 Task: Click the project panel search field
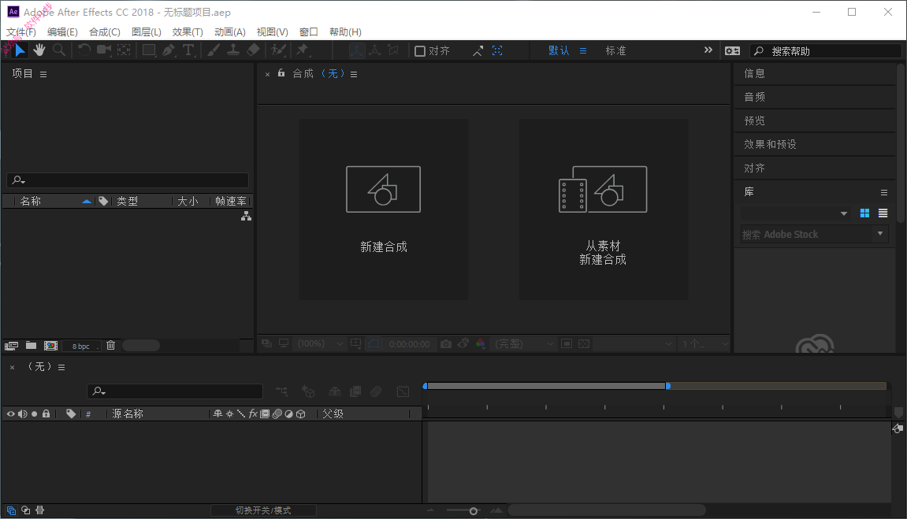(128, 180)
